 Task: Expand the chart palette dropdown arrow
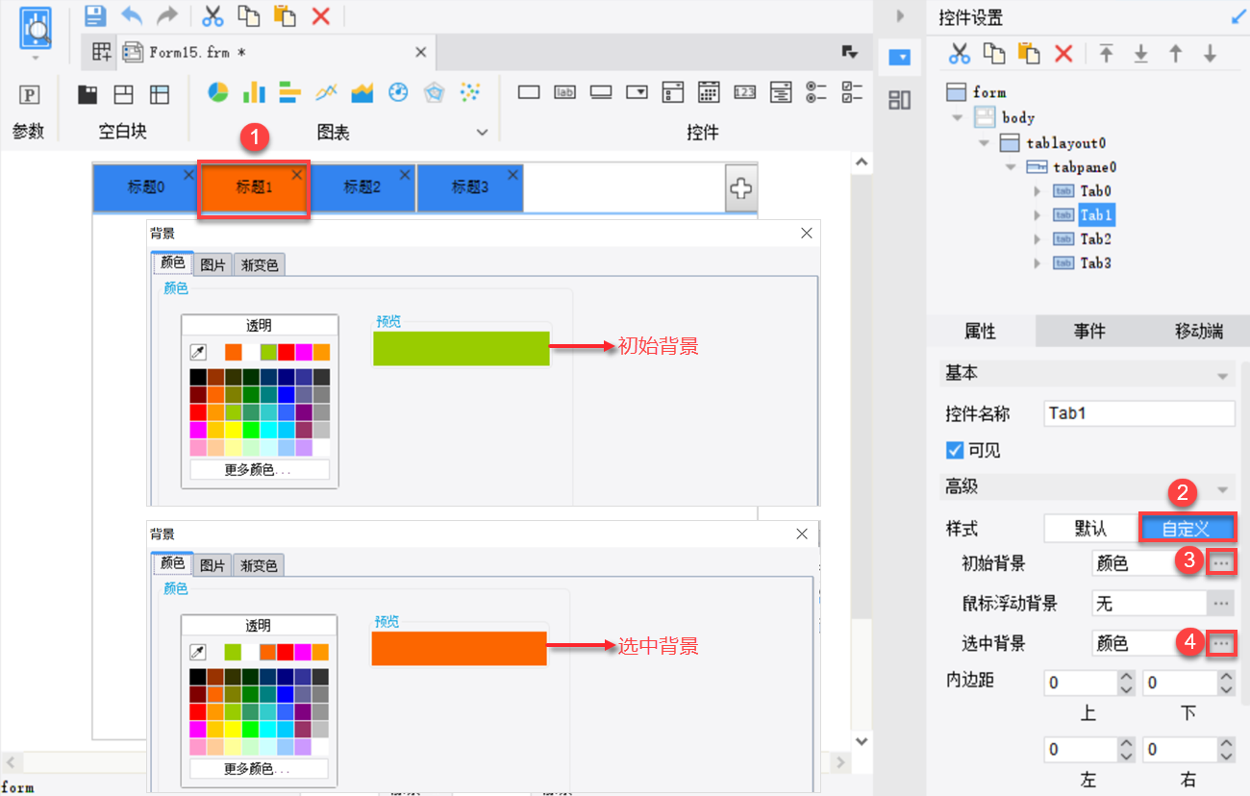tap(483, 133)
